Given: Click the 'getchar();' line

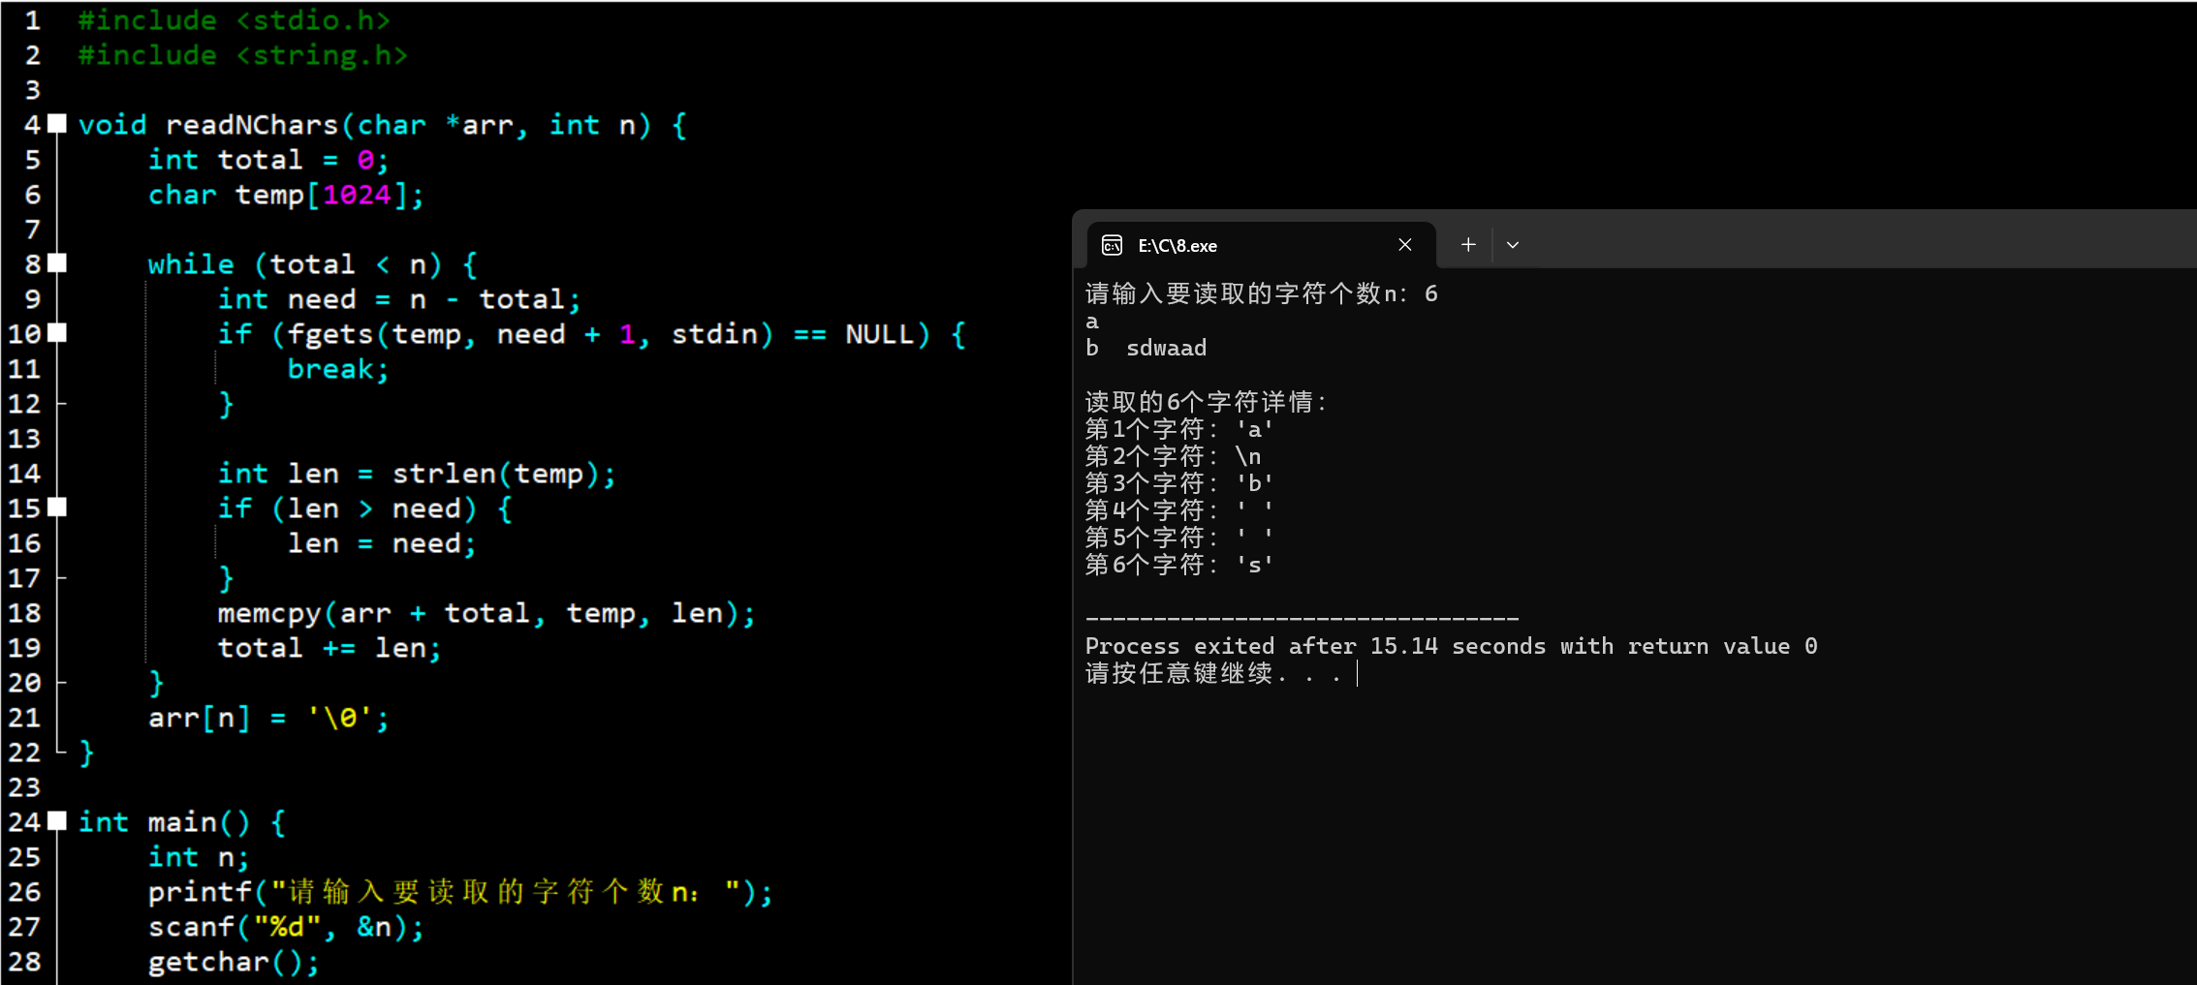Looking at the screenshot, I should (x=234, y=962).
